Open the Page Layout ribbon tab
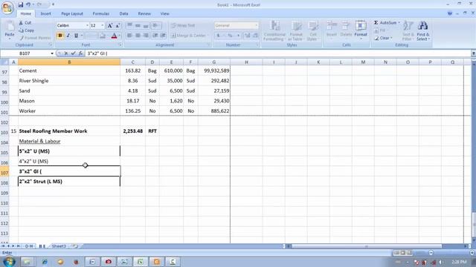476x267 pixels. point(72,13)
